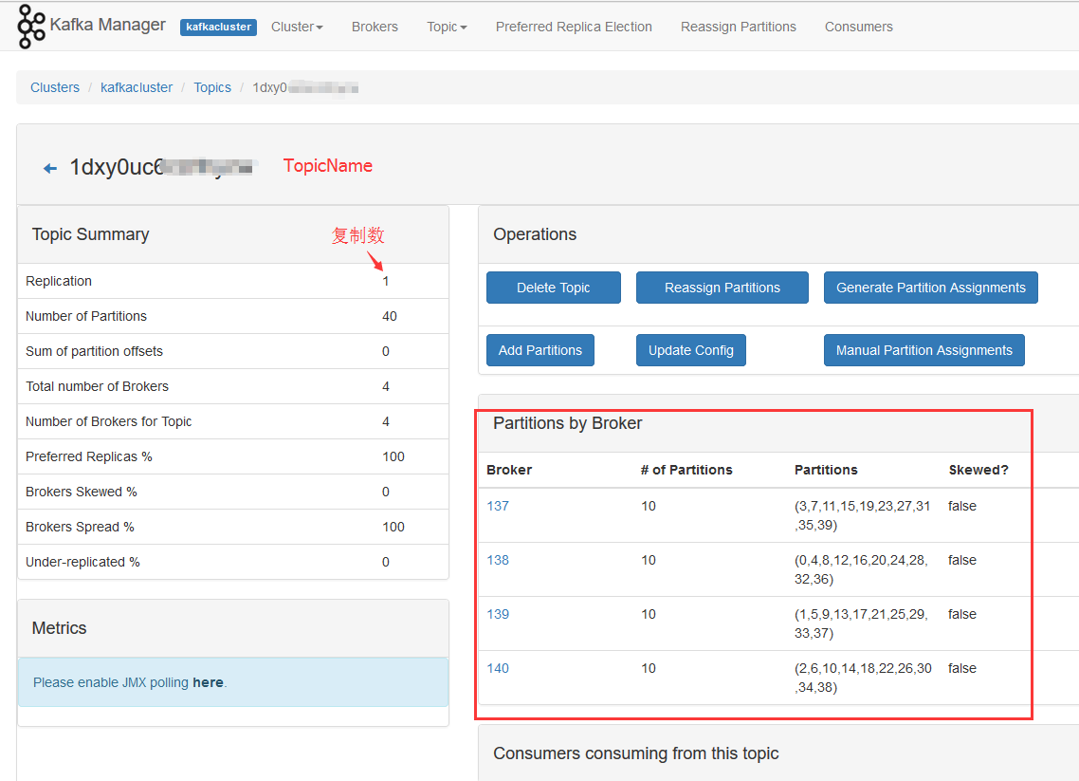Open broker 139 link
Screen dimensions: 1079x781
coord(498,614)
